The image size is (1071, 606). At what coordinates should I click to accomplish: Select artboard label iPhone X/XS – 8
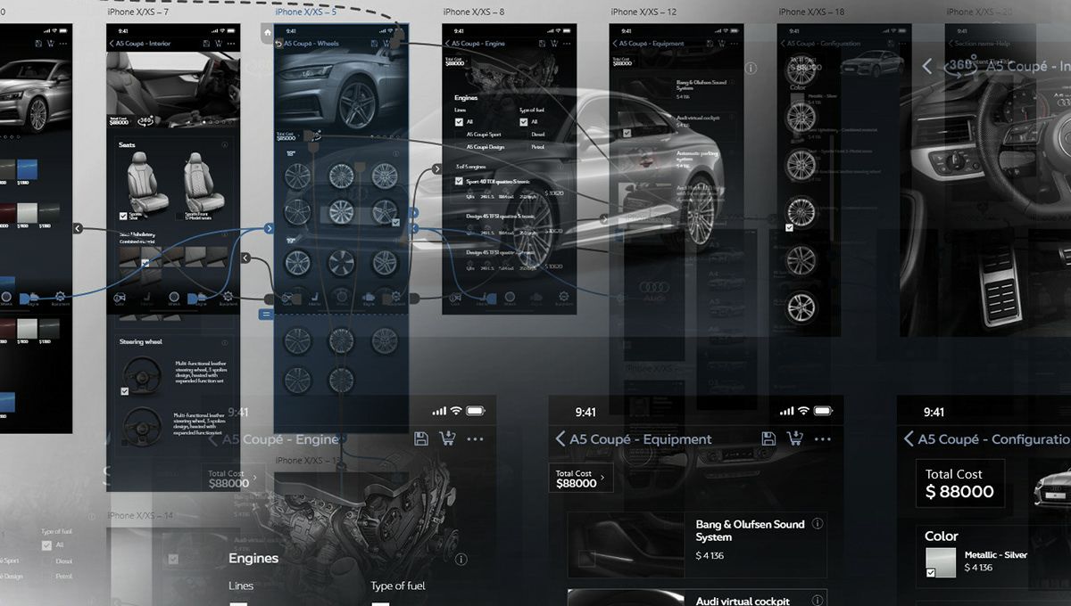pos(473,12)
